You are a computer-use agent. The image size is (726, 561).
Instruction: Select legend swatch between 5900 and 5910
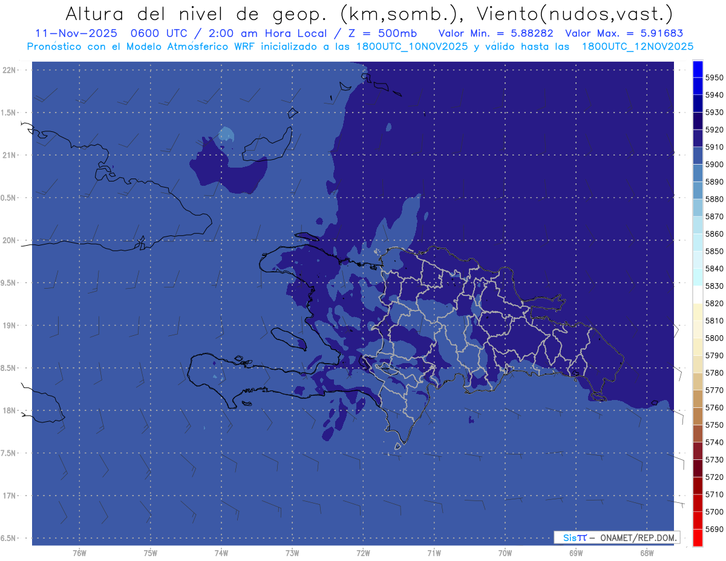pos(698,156)
